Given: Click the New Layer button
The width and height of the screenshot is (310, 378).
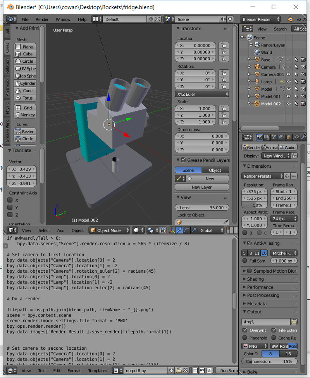Looking at the screenshot, I should coord(202,187).
